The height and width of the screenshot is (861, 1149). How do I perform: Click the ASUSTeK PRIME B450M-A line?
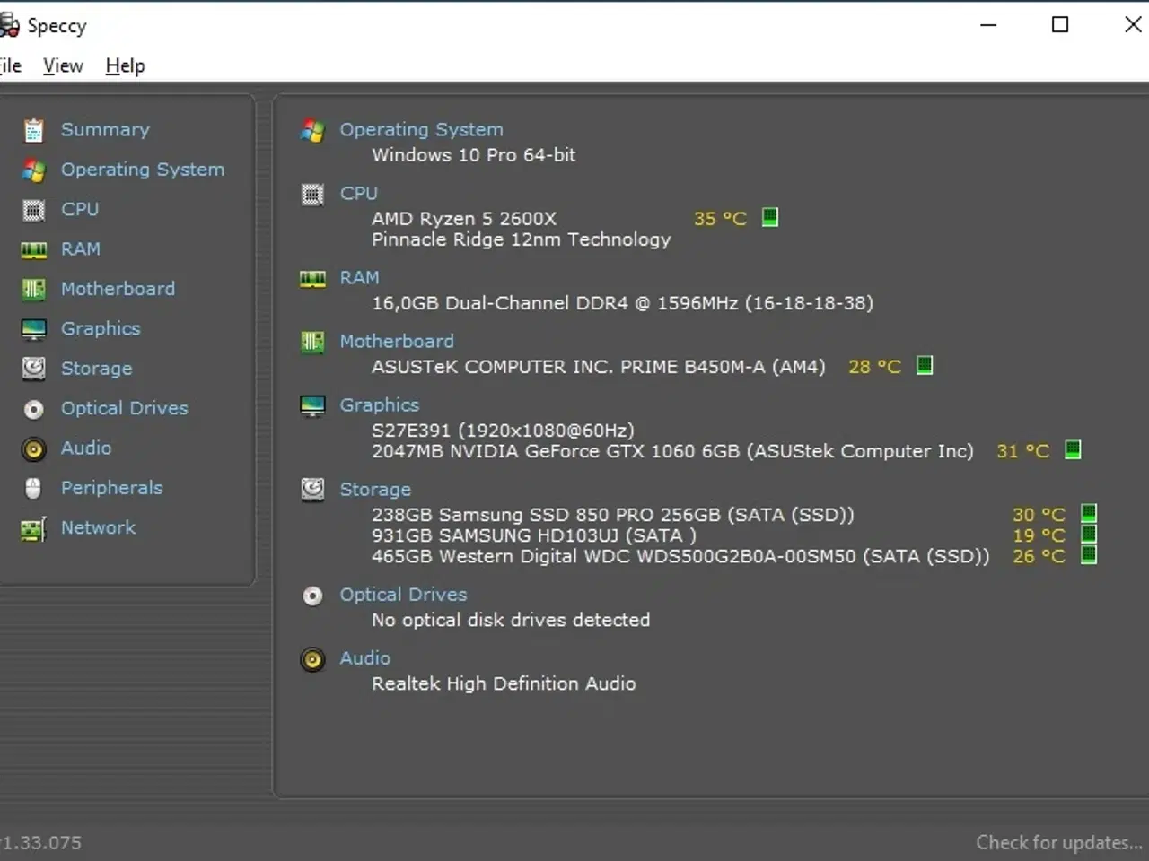coord(599,367)
